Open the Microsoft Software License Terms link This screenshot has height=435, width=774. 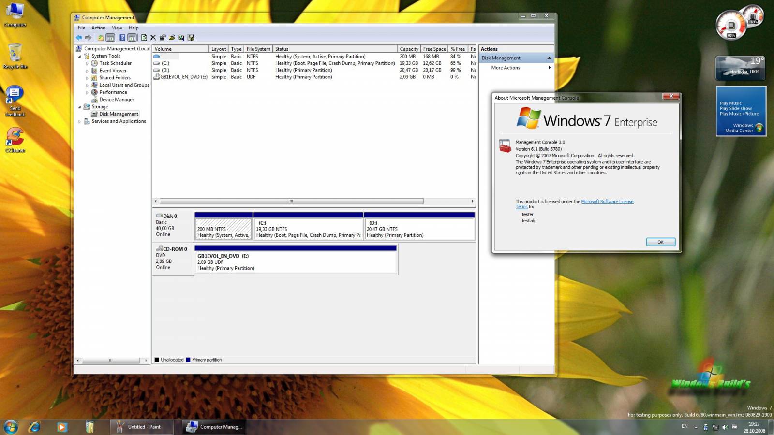(x=607, y=202)
